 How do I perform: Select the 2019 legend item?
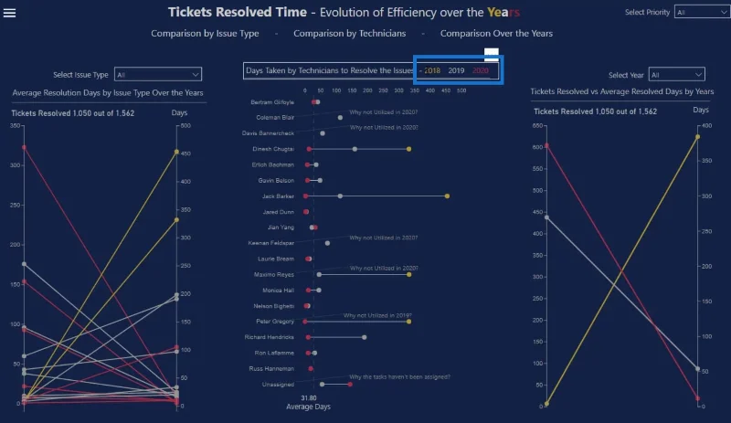coord(456,70)
